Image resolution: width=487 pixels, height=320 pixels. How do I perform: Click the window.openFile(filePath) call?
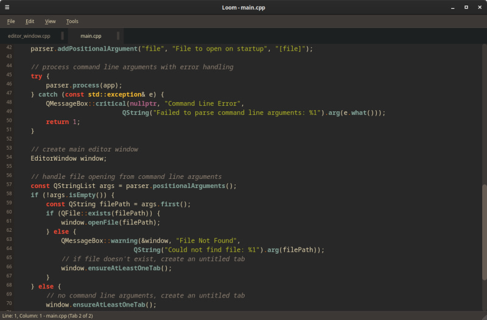pyautogui.click(x=110, y=222)
